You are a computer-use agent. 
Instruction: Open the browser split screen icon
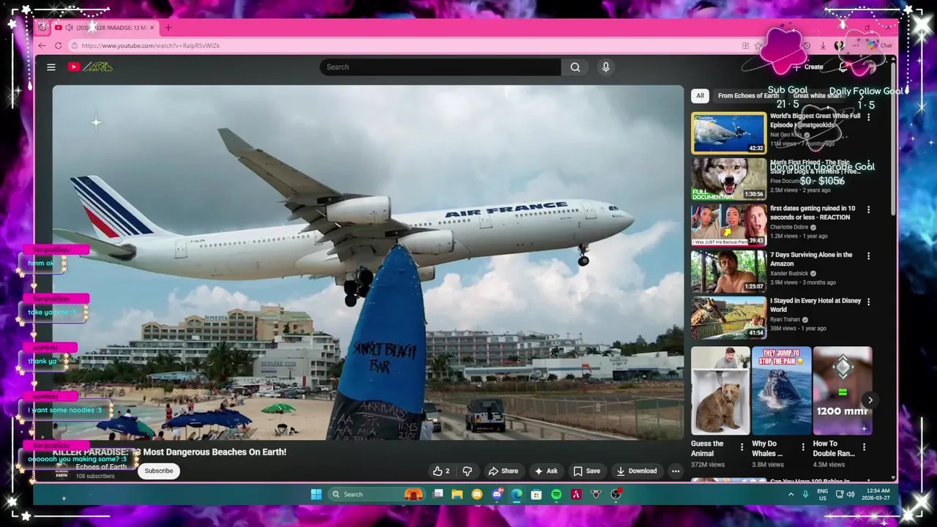tap(745, 45)
